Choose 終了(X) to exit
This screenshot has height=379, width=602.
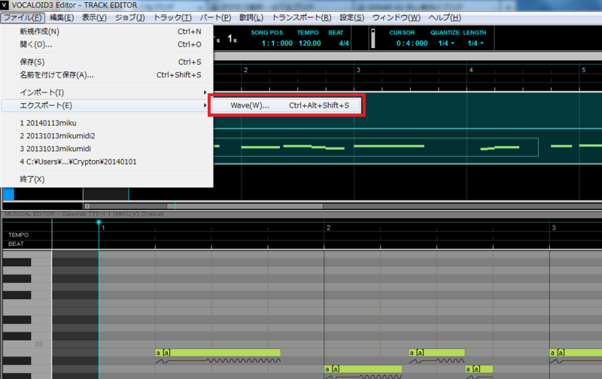tap(107, 179)
